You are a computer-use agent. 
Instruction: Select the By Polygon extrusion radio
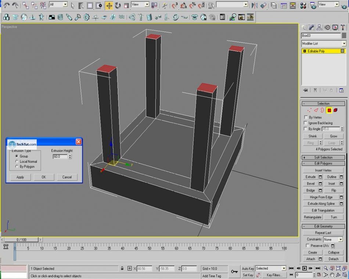click(17, 167)
